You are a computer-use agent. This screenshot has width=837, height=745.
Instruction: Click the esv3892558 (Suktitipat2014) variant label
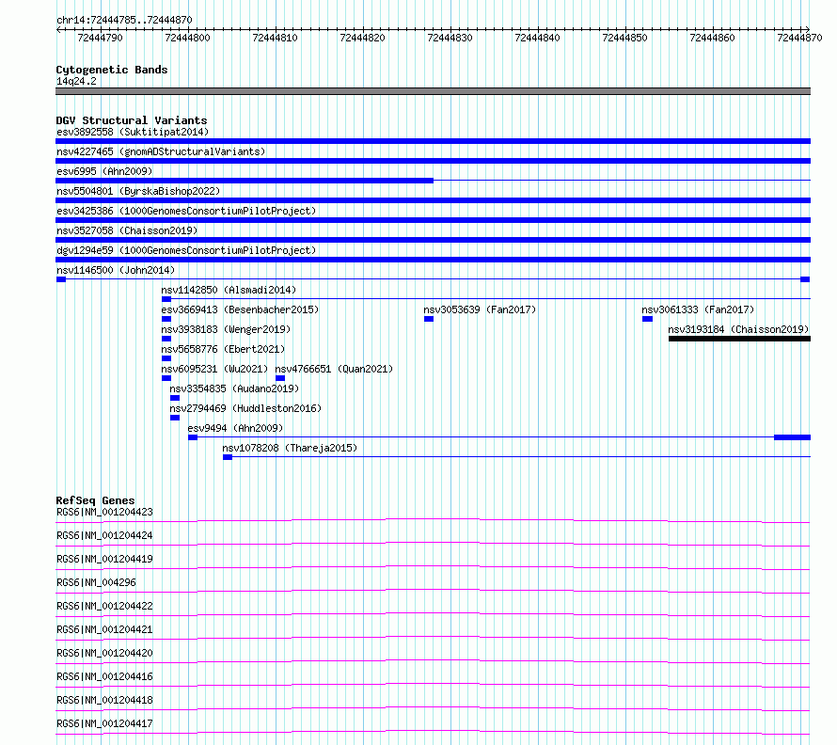coord(133,132)
